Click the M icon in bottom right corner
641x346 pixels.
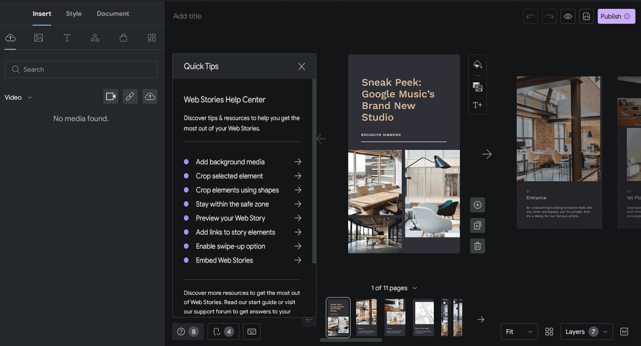(624, 332)
